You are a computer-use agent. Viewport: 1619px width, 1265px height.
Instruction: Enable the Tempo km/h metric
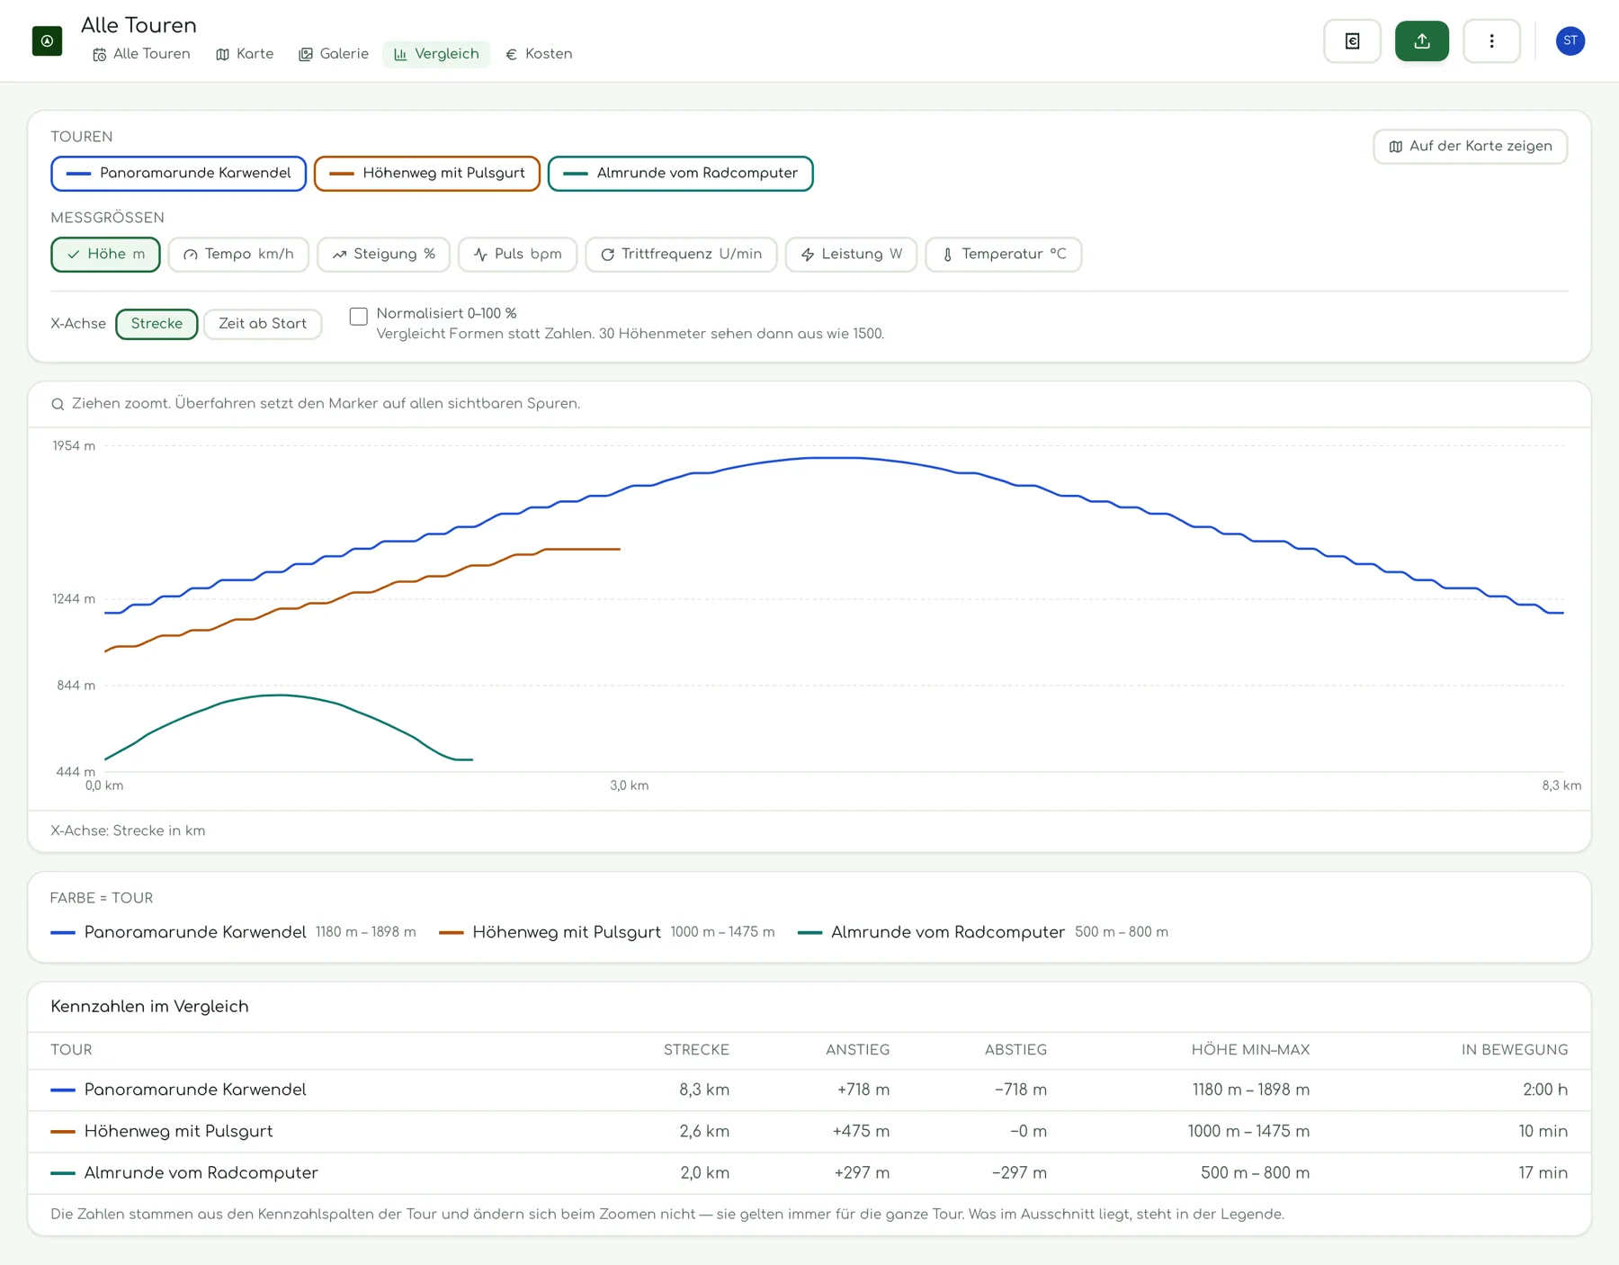pyautogui.click(x=238, y=254)
